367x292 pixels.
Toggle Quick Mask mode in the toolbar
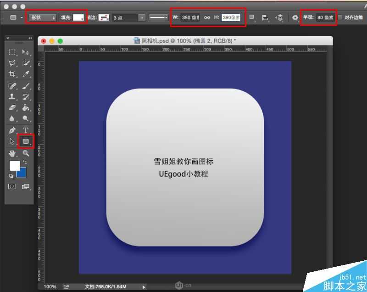(11, 186)
